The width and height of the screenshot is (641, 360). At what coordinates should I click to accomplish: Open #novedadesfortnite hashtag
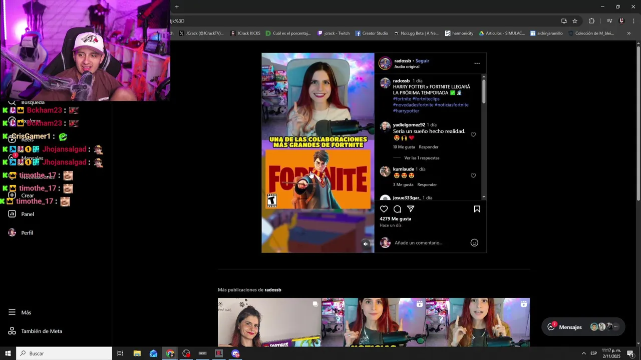(413, 105)
